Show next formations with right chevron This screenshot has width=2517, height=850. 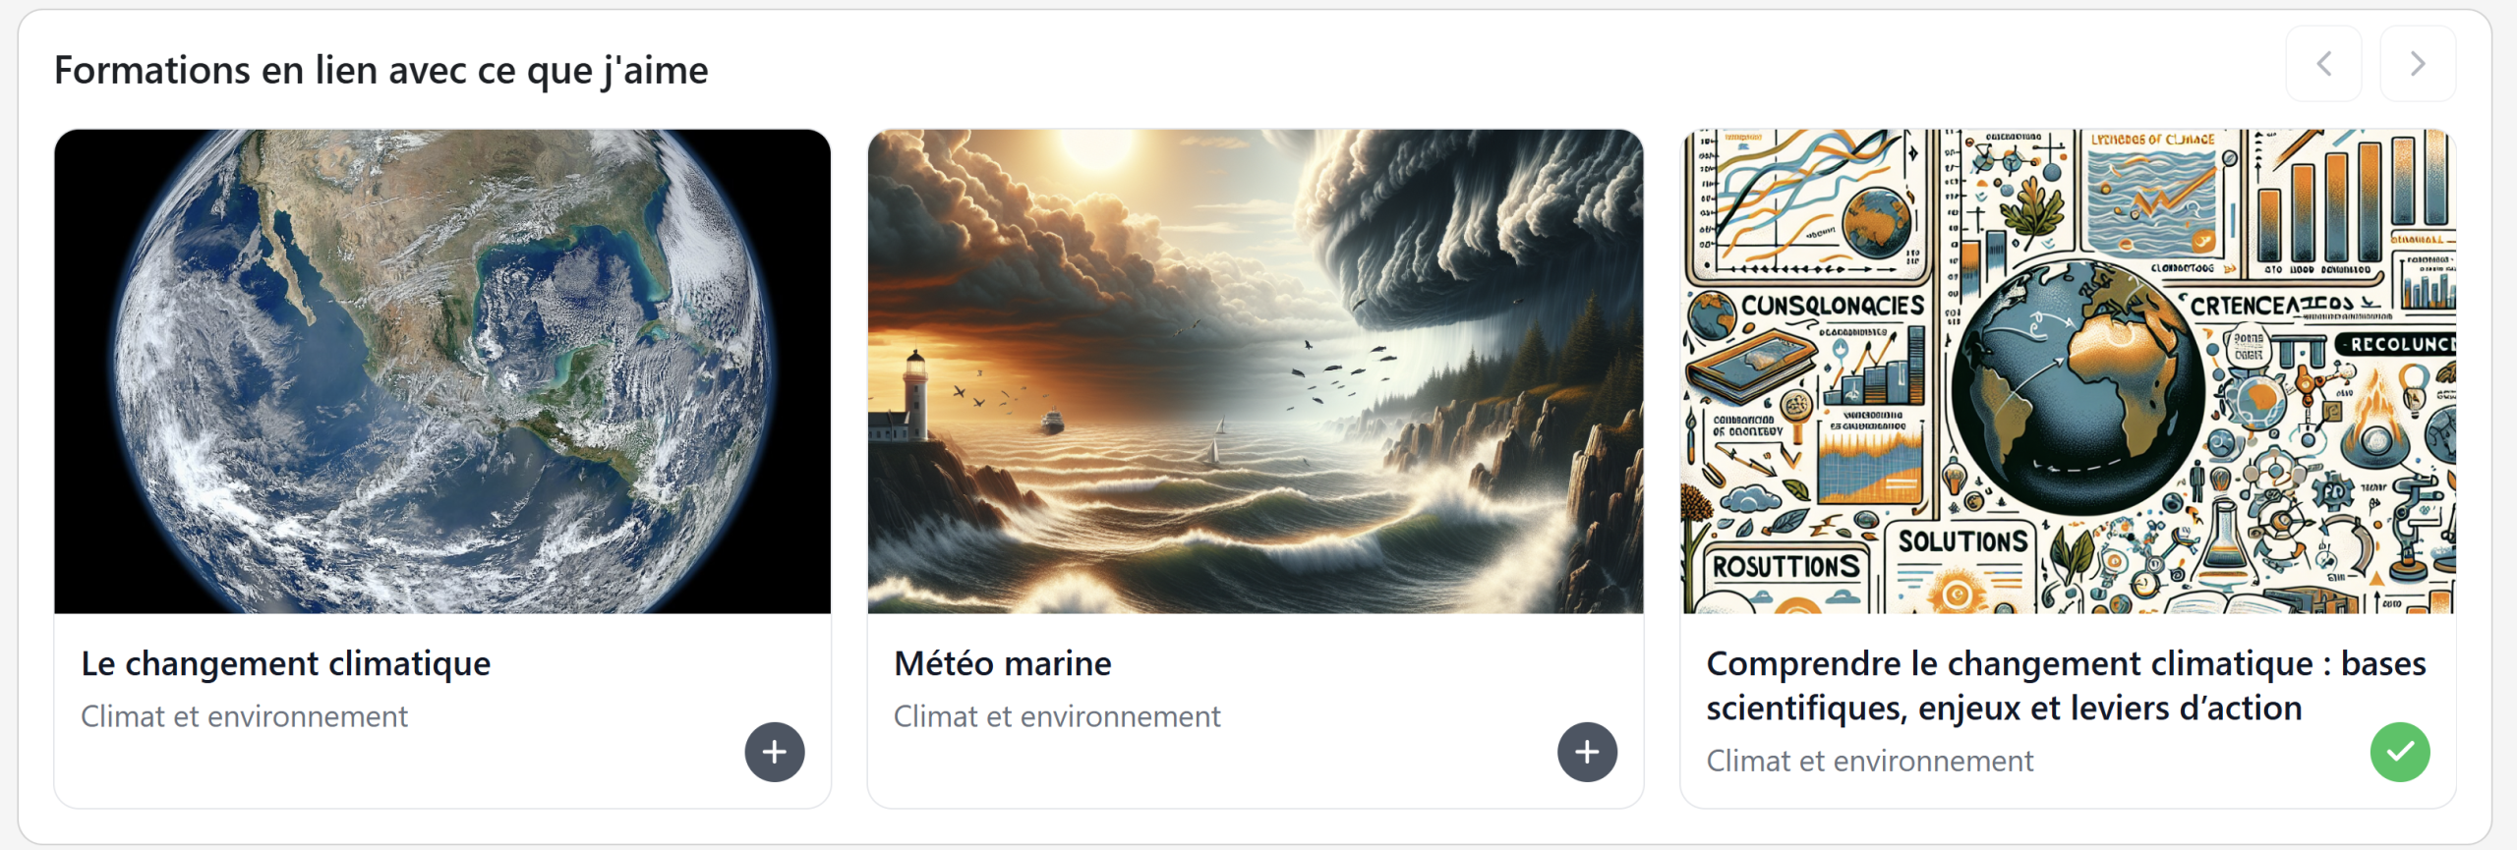click(2417, 65)
